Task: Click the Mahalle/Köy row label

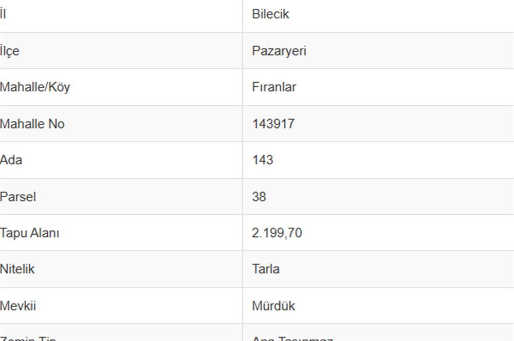Action: point(35,87)
